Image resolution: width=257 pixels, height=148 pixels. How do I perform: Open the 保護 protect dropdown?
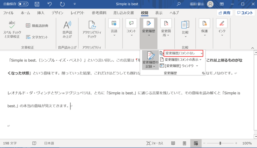click(204, 28)
